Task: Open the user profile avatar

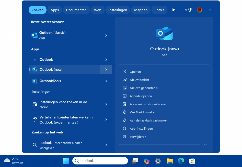Action: pos(200,10)
